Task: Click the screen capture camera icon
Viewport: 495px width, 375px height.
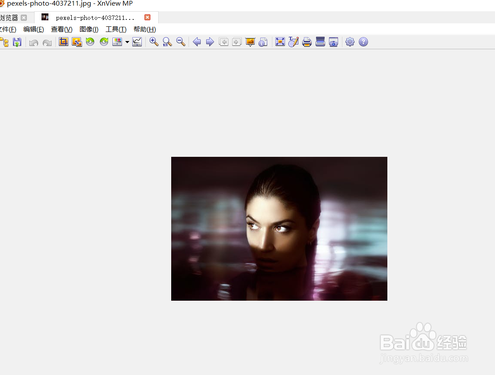Action: 333,41
